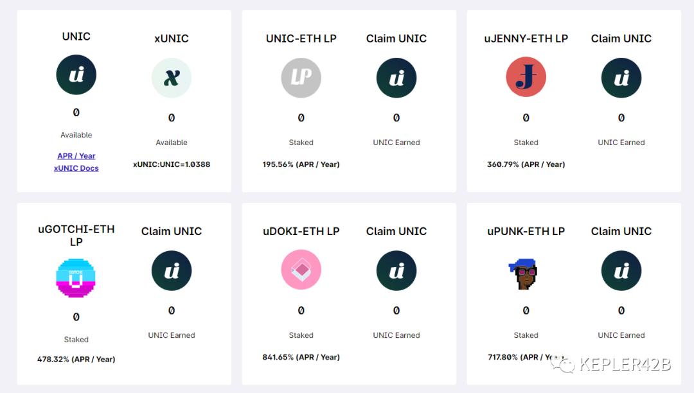This screenshot has width=694, height=393.
Task: Click the dark UNIC token icon
Action: pyautogui.click(x=76, y=74)
